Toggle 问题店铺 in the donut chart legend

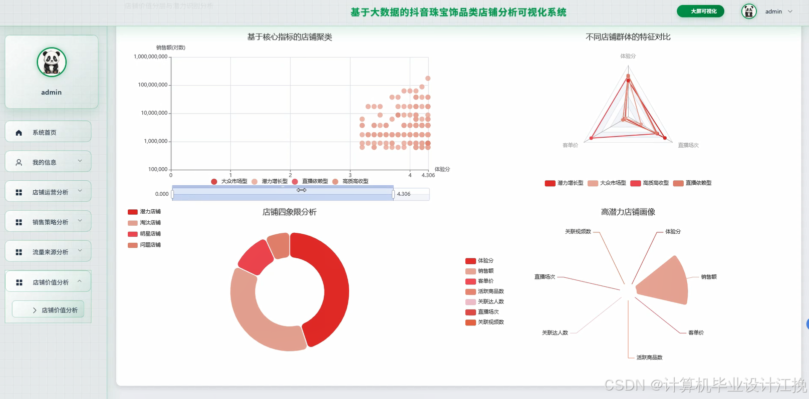(144, 245)
